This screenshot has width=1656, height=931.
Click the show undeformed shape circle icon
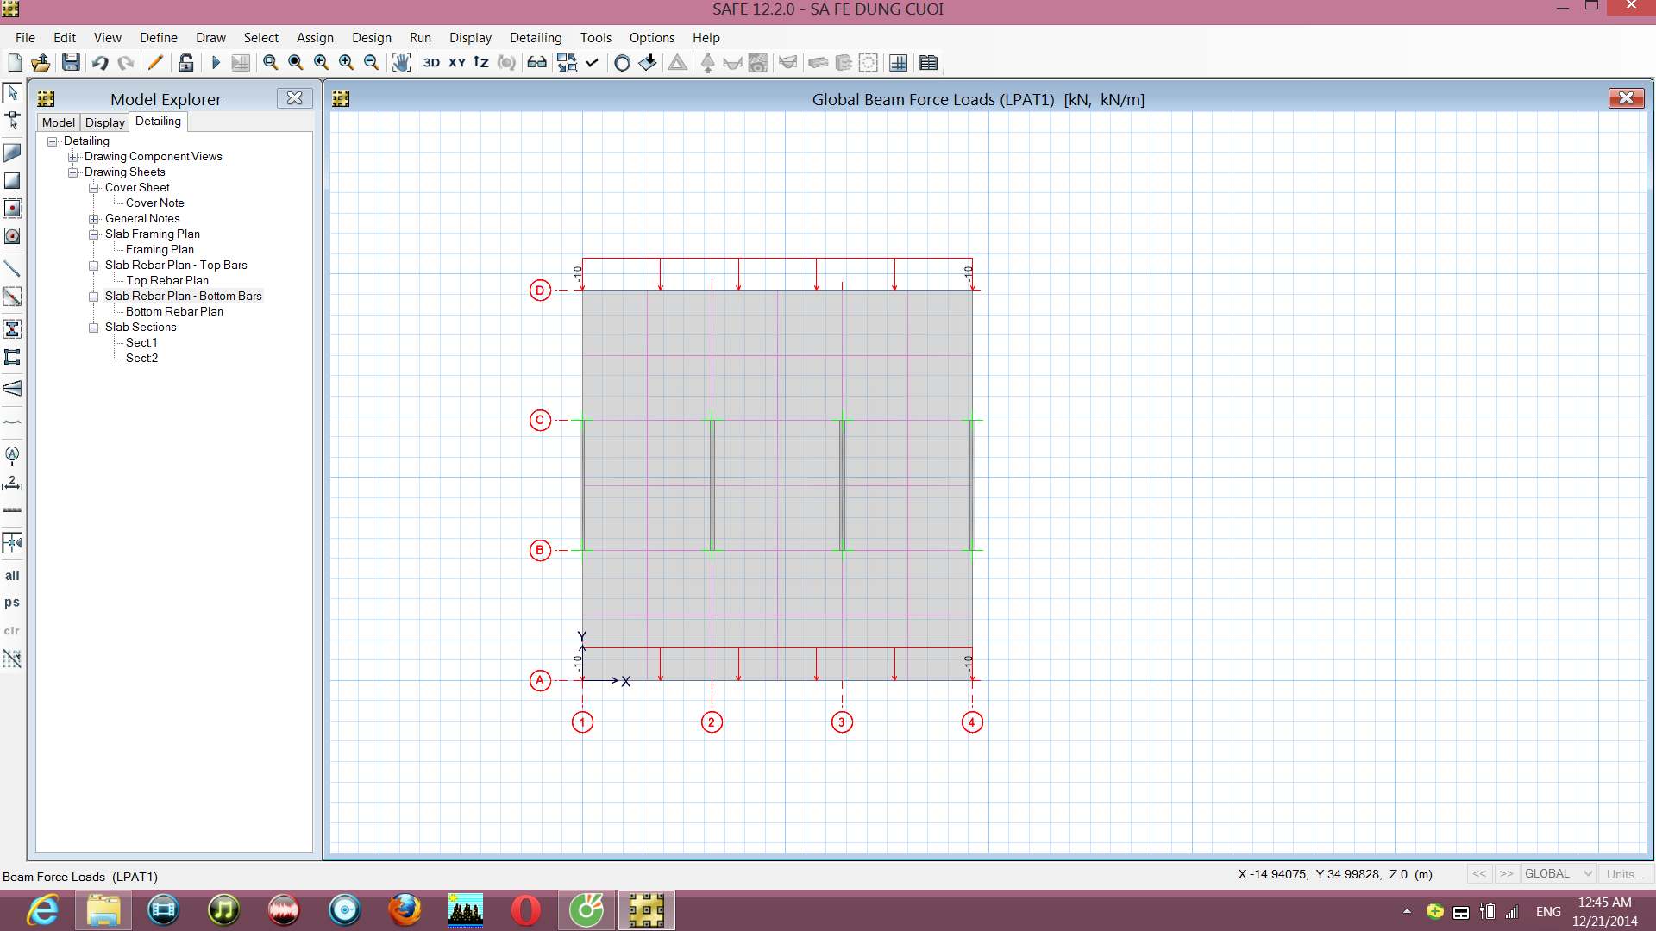tap(621, 63)
